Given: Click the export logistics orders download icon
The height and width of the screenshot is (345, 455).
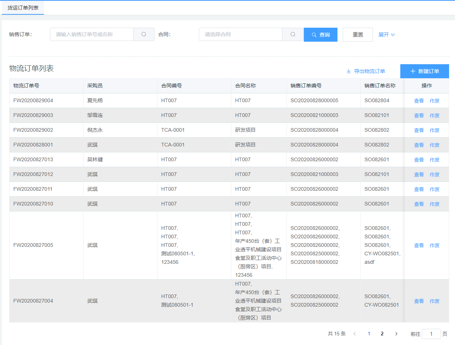Looking at the screenshot, I should click(x=348, y=71).
